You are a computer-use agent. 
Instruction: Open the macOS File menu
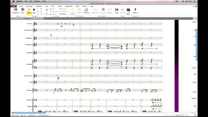click(26, 1)
